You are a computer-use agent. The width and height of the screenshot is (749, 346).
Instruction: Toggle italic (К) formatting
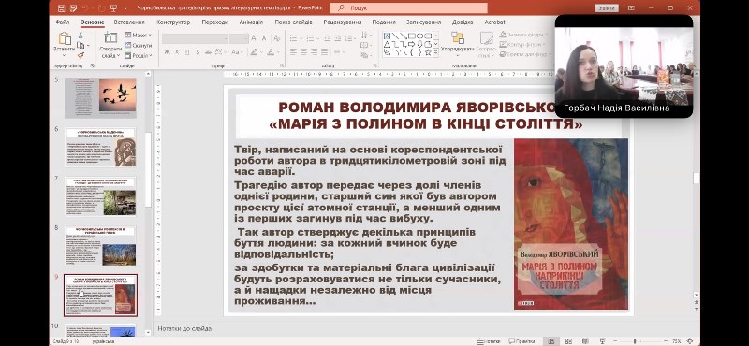[177, 51]
